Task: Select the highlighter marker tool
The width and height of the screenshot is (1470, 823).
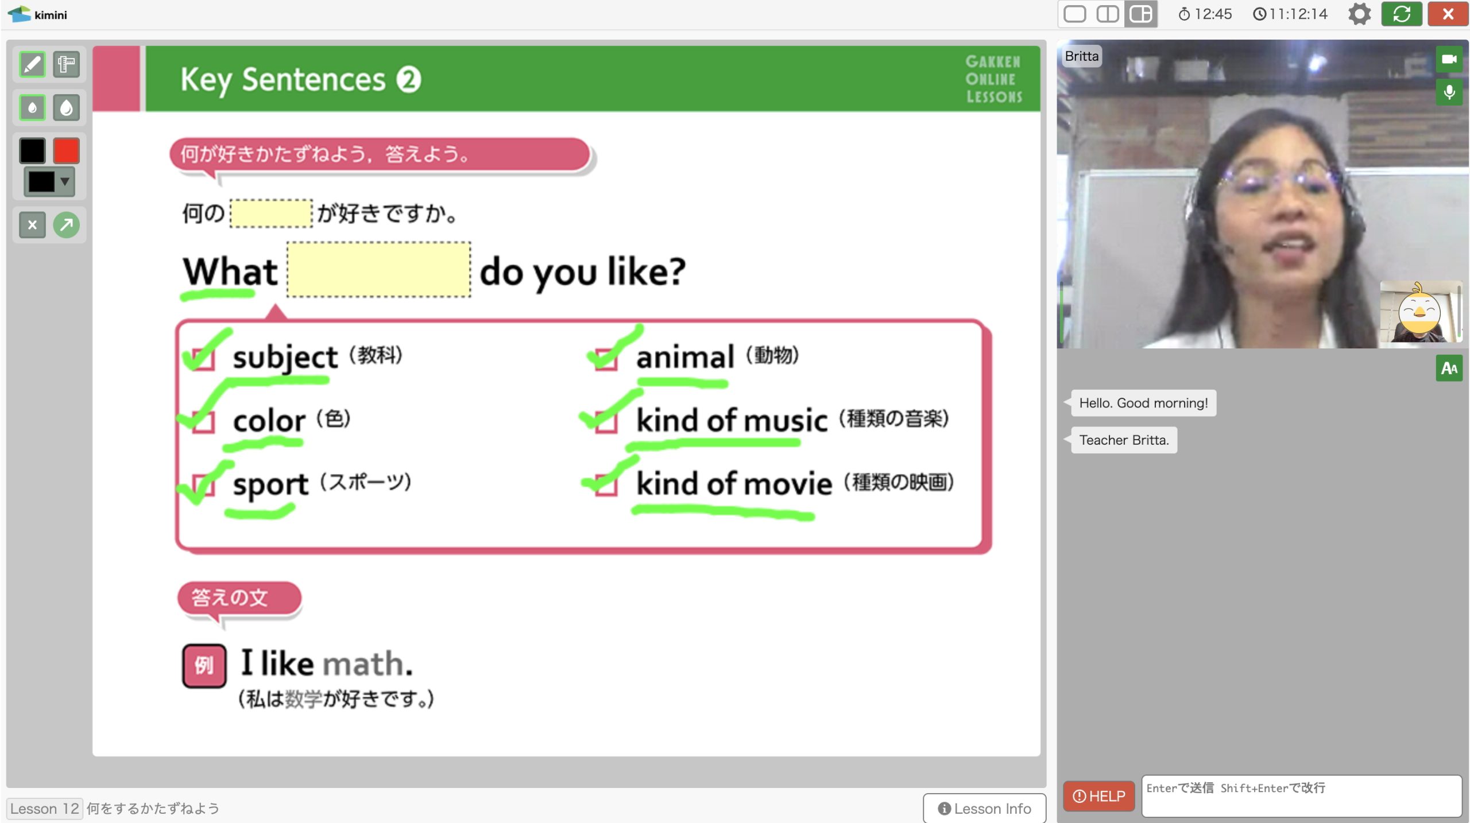Action: pyautogui.click(x=67, y=64)
